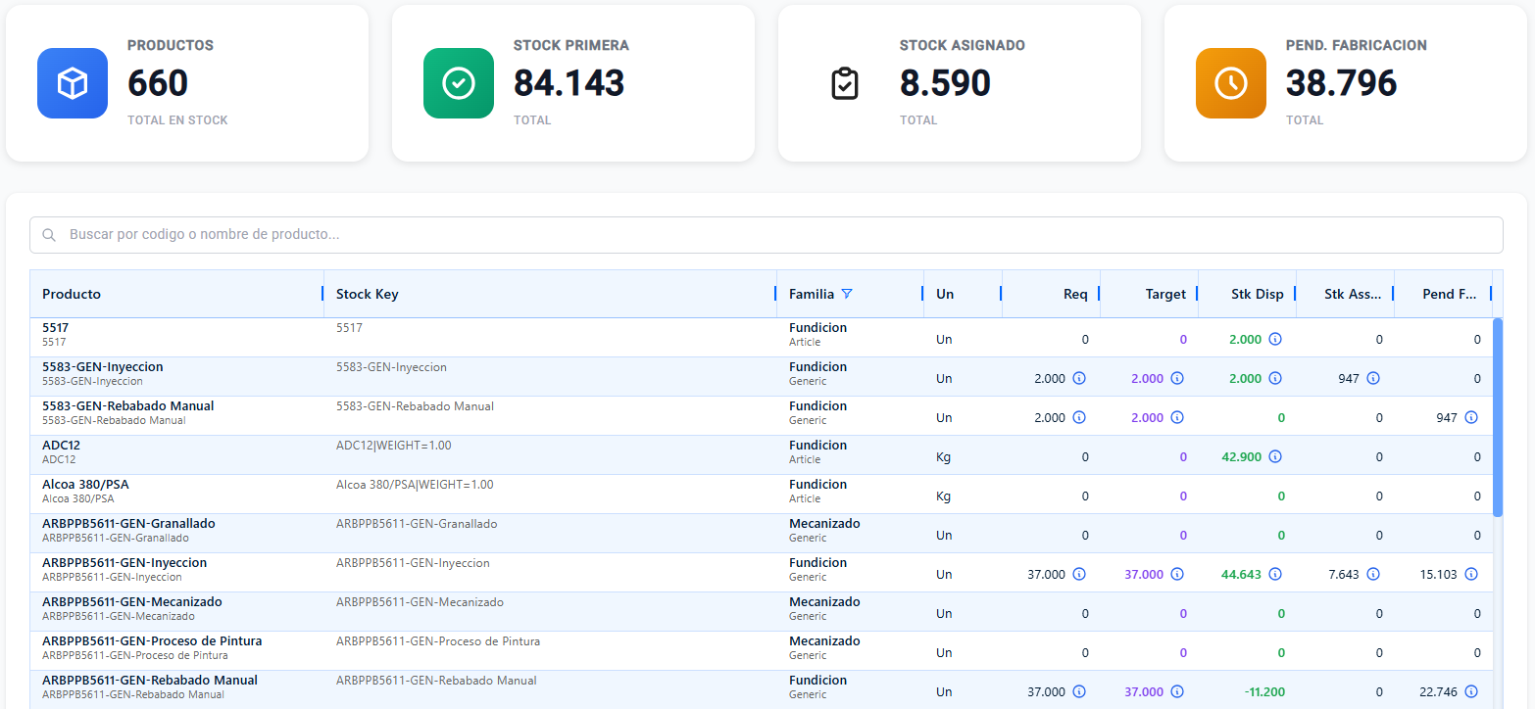Open info icon next to 44.643 stock
Screen dimensions: 1535x709
click(x=1275, y=574)
